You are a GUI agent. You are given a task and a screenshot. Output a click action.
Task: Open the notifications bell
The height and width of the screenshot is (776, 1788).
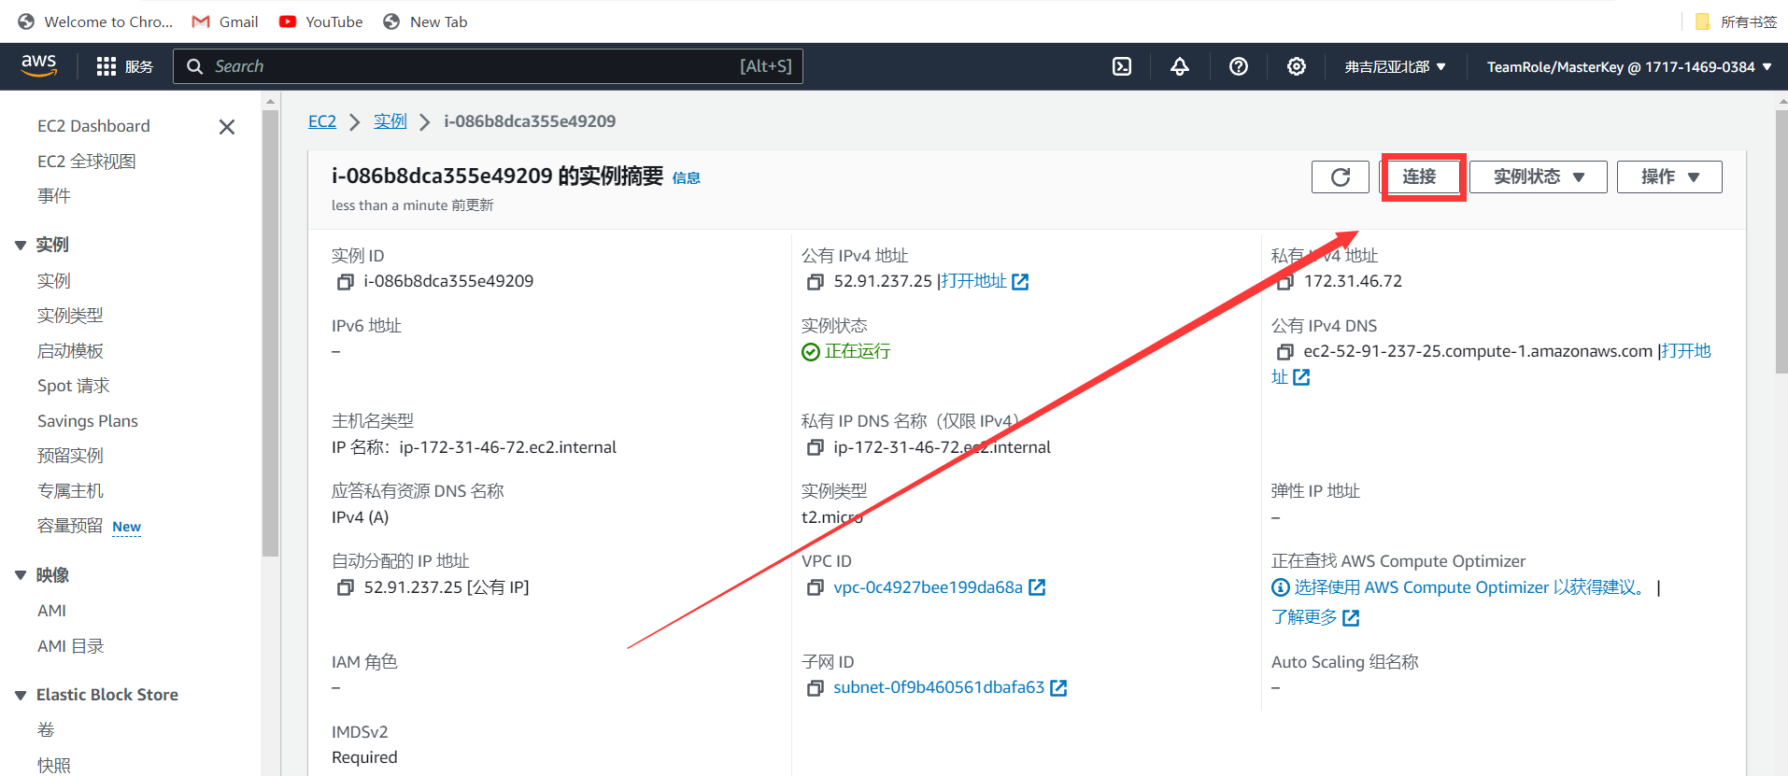[x=1180, y=66]
